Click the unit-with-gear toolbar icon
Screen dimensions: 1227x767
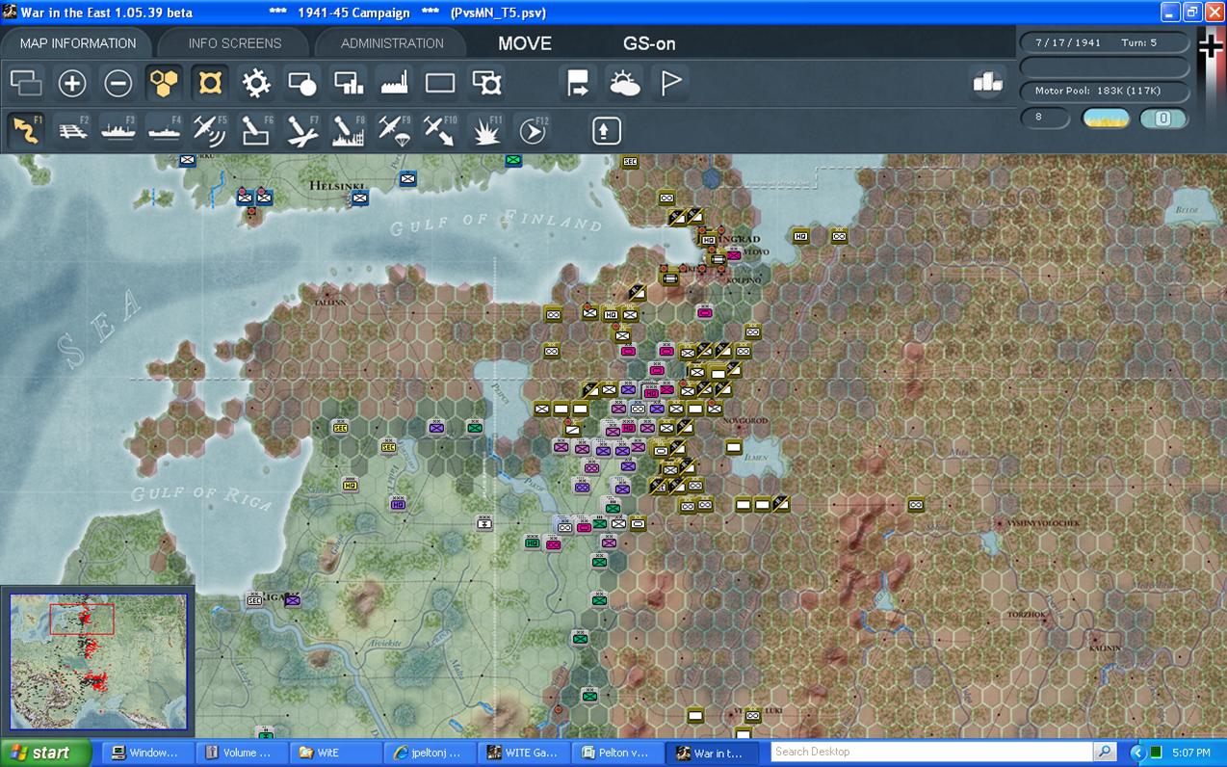[x=486, y=83]
